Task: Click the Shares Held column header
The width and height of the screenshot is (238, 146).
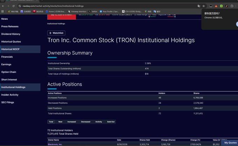Action: pos(145,140)
